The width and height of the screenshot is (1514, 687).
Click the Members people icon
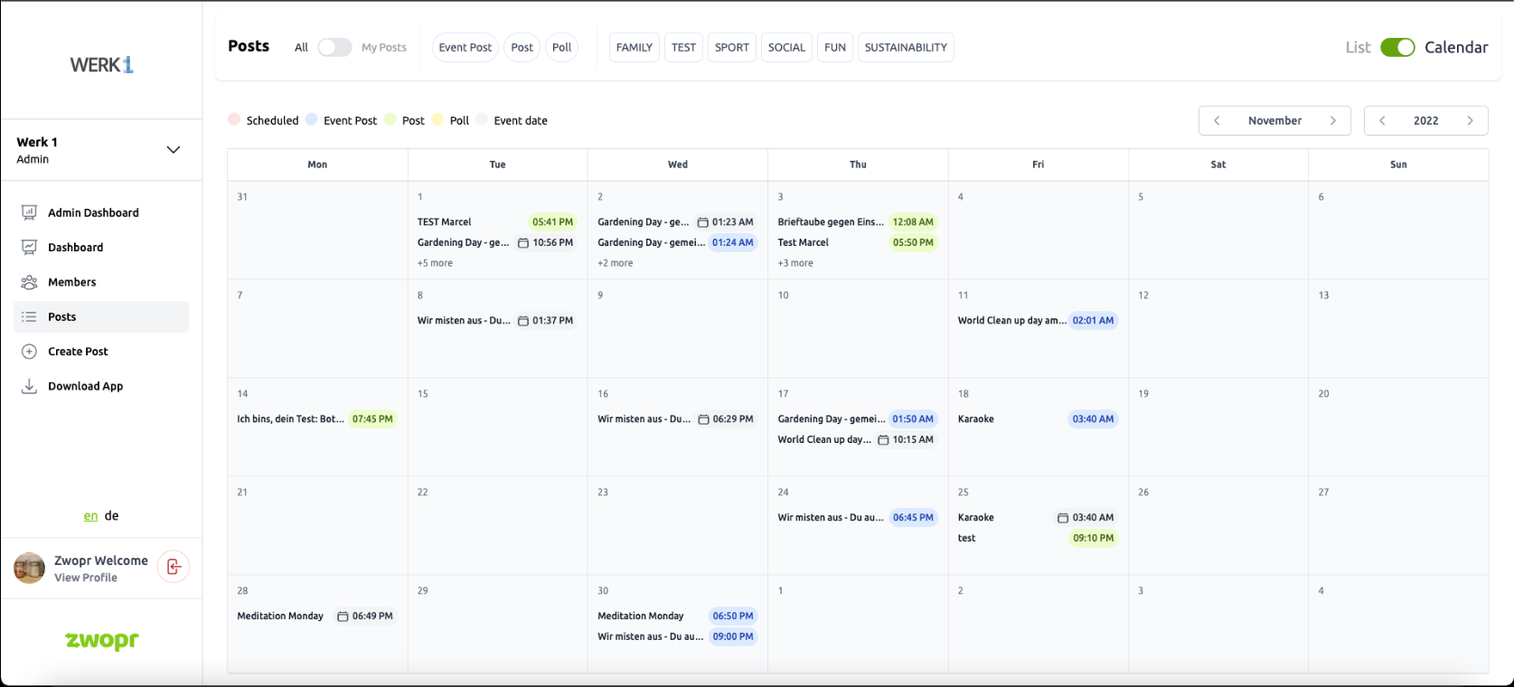pyautogui.click(x=29, y=282)
